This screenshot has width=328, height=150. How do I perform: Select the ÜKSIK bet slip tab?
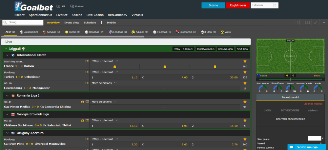(268, 110)
